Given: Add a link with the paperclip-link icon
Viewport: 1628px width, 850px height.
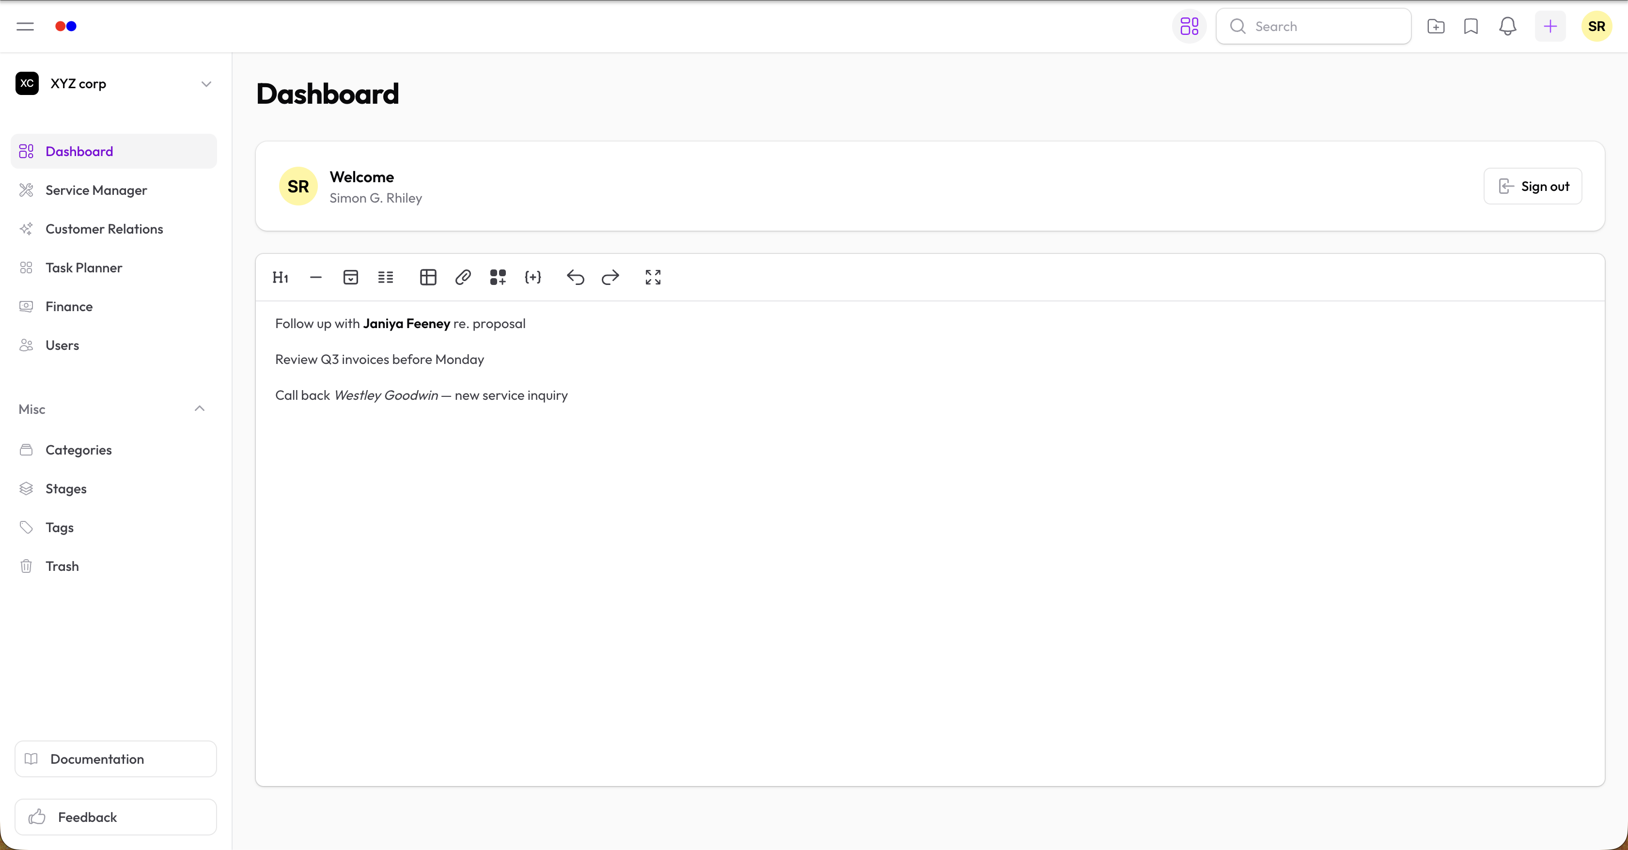Looking at the screenshot, I should (x=463, y=277).
